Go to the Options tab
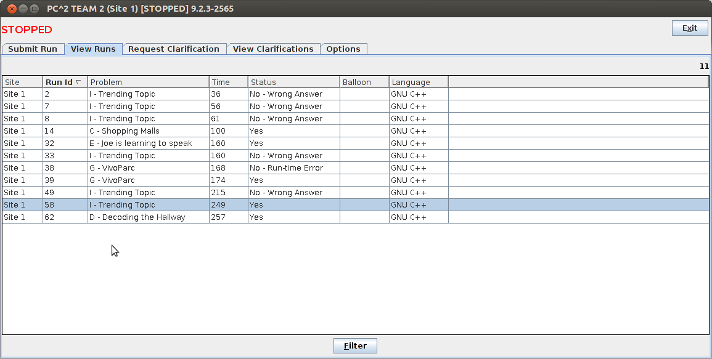The image size is (712, 359). [343, 49]
